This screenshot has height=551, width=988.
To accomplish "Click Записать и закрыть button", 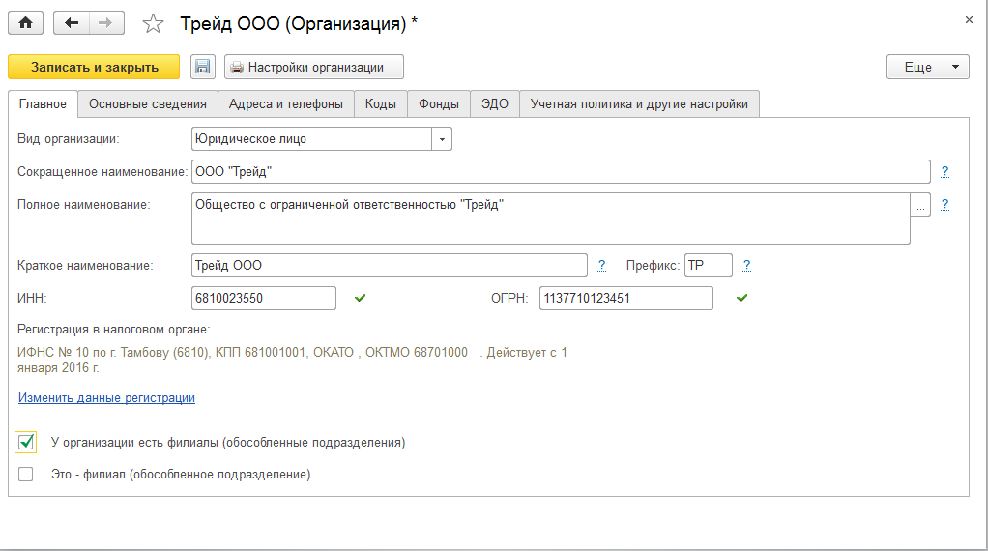I will (x=94, y=67).
